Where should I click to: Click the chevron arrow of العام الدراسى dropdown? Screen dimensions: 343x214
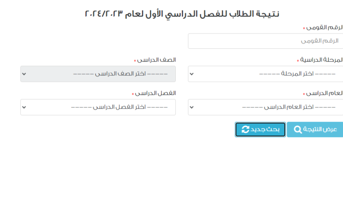click(192, 107)
